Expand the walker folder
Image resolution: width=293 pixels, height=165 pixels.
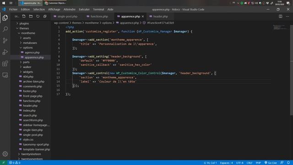click(x=27, y=67)
